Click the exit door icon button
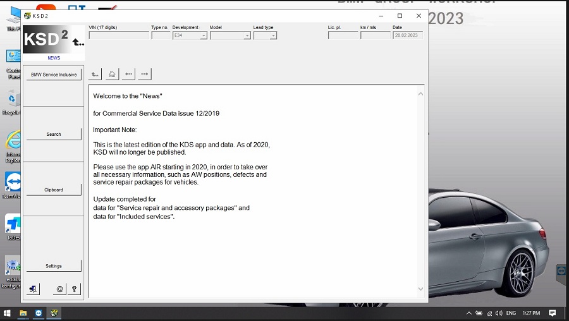The width and height of the screenshot is (569, 321). (33, 289)
